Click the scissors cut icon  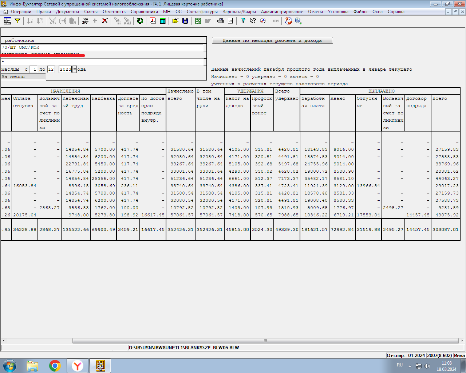[53, 21]
